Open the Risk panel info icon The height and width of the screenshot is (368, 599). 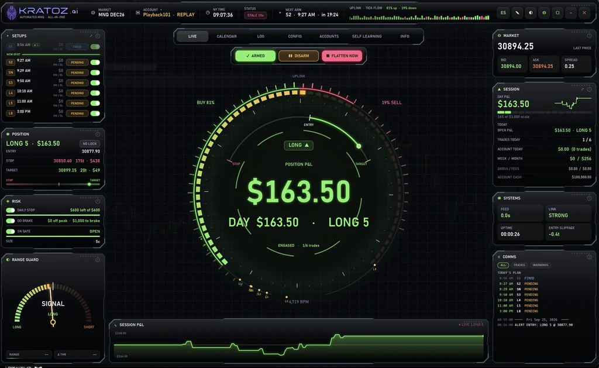[98, 201]
